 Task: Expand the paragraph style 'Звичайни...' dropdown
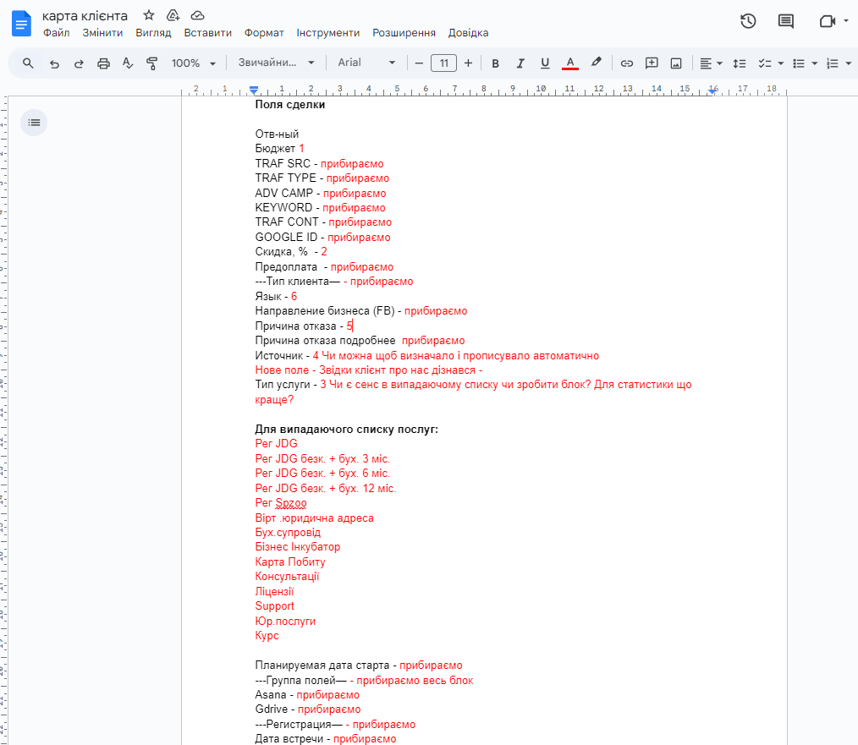click(276, 63)
